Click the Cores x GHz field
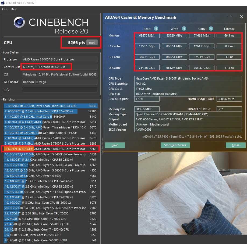Screen dimensions: 247x244 coord(60,67)
